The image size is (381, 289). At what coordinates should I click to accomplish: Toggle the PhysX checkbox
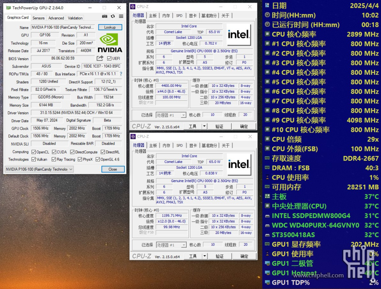80,159
